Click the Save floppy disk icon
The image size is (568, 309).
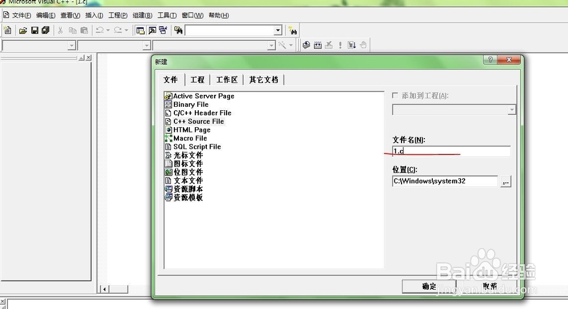(35, 31)
